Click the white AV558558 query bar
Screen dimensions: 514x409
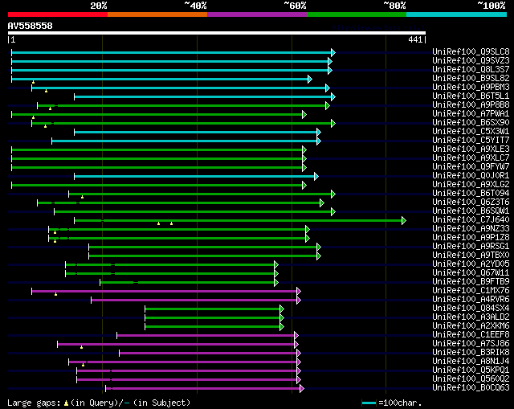pyautogui.click(x=217, y=33)
